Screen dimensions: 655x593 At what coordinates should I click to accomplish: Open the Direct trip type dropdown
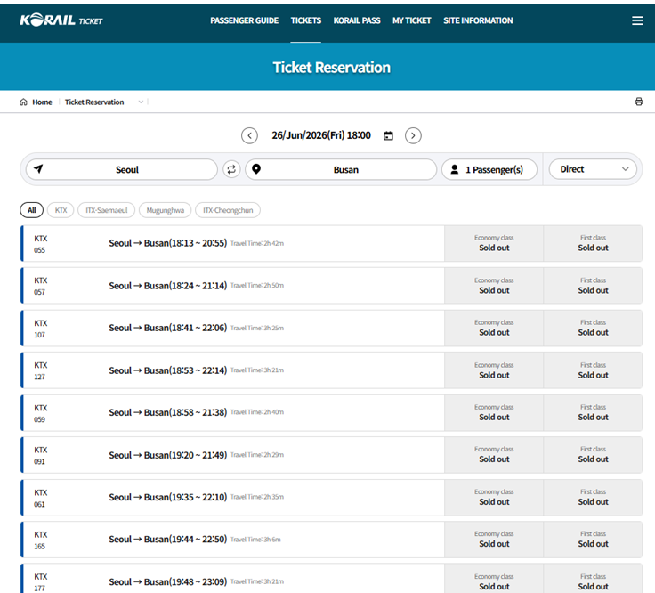[593, 169]
